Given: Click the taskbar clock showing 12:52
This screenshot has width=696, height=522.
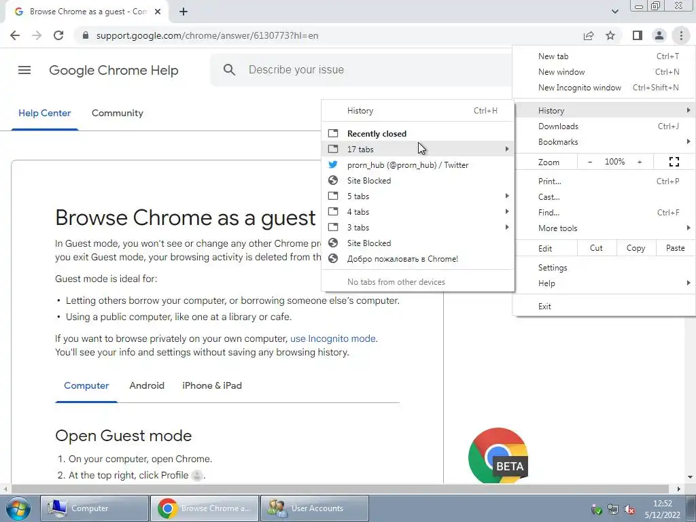Looking at the screenshot, I should 662,509.
